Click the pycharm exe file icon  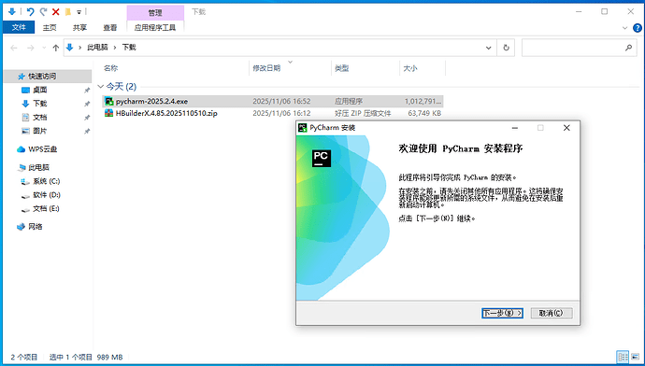pos(108,101)
